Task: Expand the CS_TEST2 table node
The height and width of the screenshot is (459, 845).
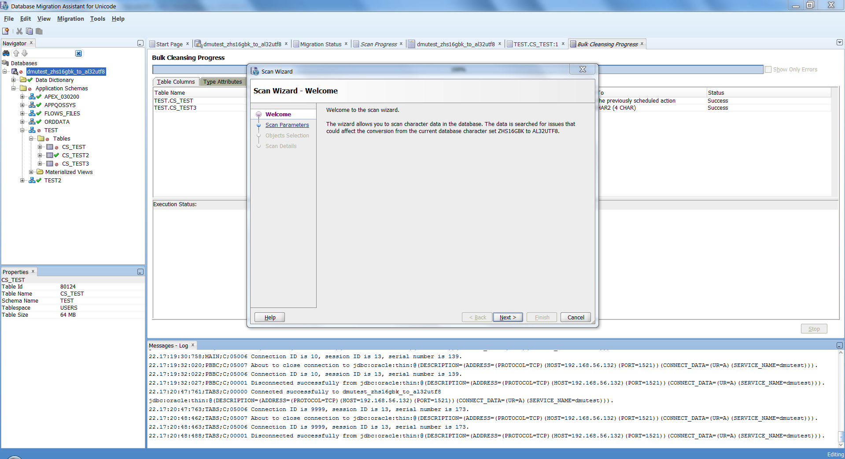Action: 40,155
